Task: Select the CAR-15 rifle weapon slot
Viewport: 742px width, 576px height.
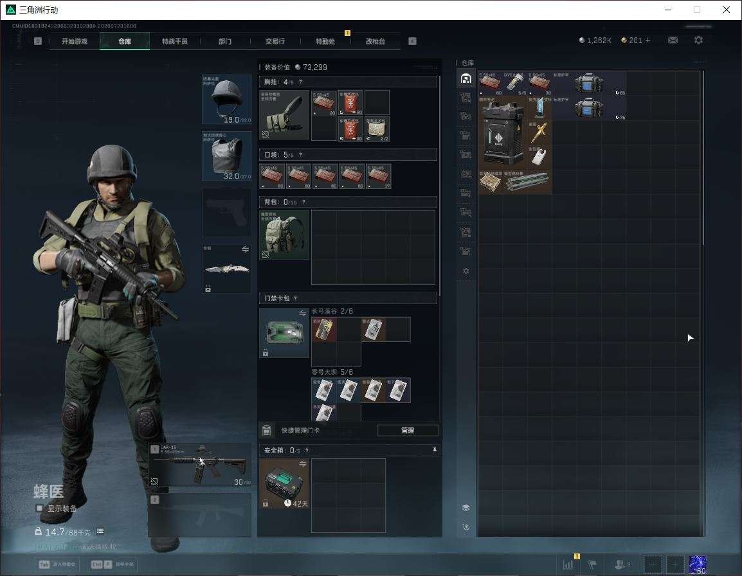Action: (x=200, y=465)
